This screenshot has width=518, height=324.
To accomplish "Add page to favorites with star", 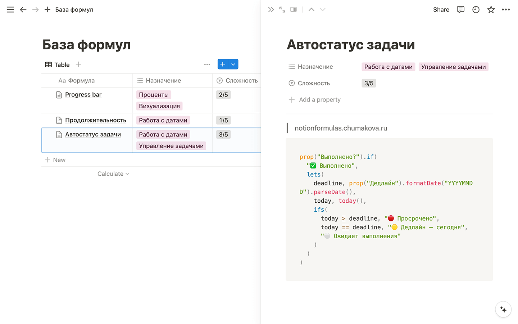I will click(491, 10).
